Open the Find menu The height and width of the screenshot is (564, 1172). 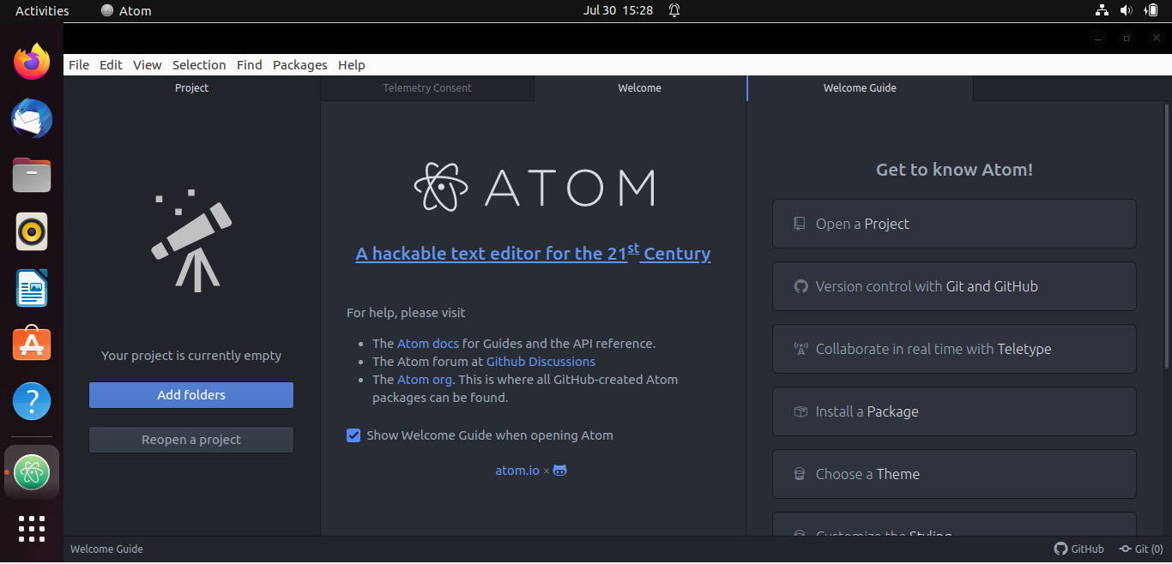250,65
